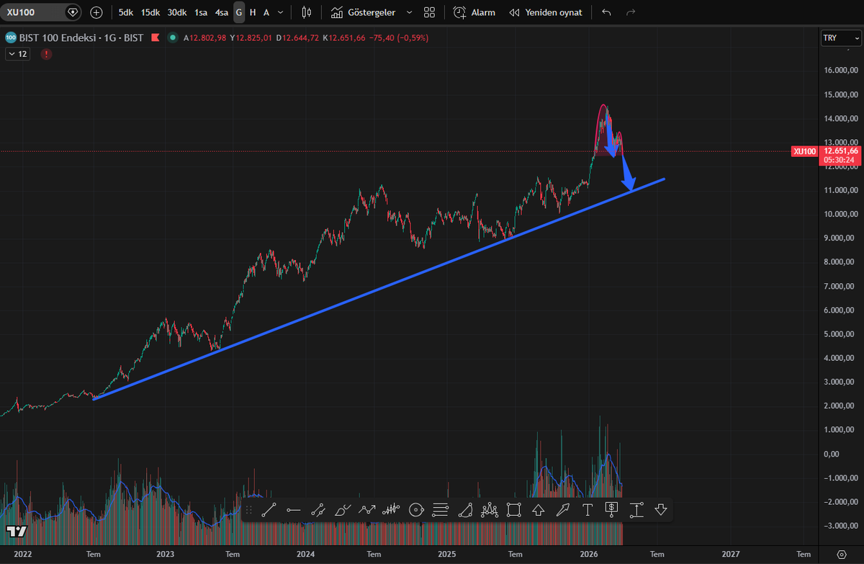The image size is (864, 564).
Task: Select the Path zigzag-arrow drawing tool
Action: point(366,511)
